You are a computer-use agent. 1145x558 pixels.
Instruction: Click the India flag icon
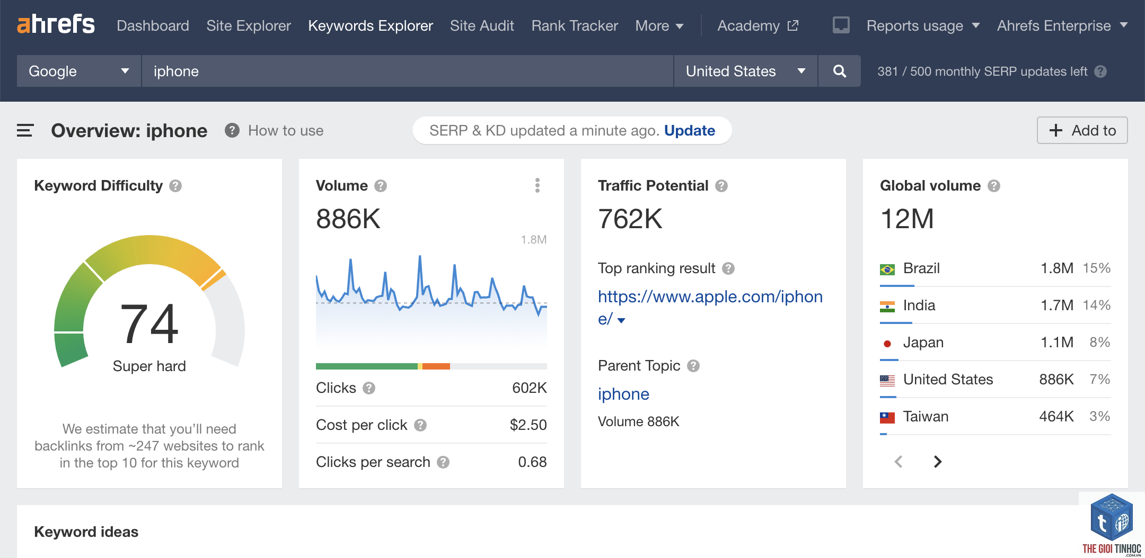(x=887, y=306)
